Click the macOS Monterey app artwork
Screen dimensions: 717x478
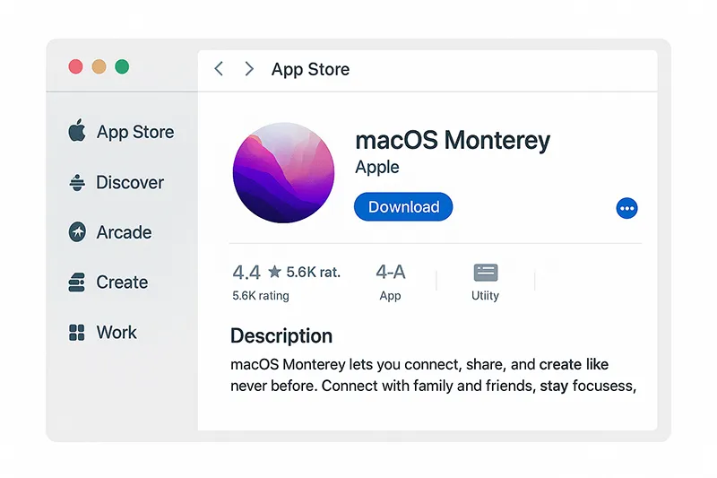coord(282,173)
